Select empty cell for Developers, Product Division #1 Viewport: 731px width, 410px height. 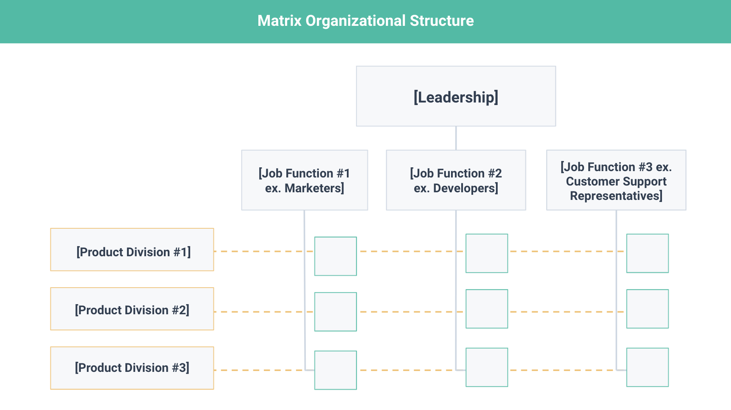click(x=487, y=253)
